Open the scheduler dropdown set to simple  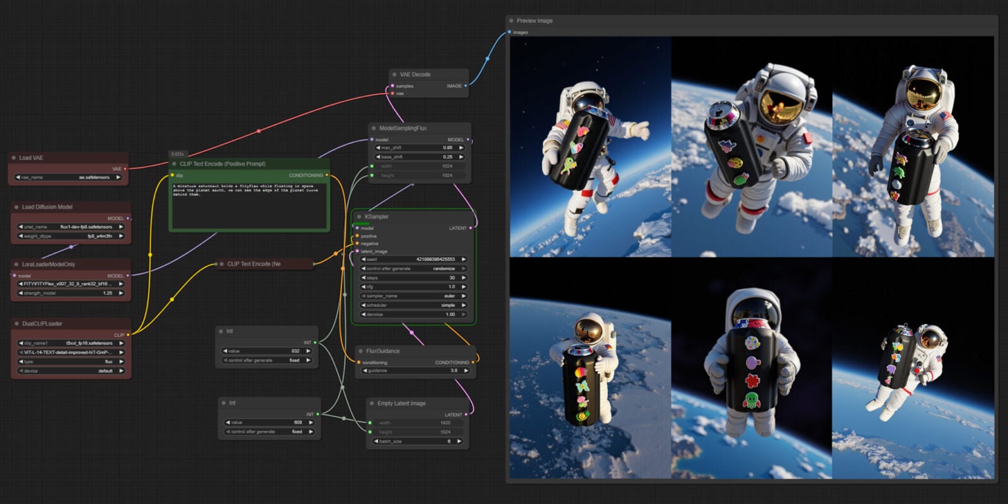413,306
